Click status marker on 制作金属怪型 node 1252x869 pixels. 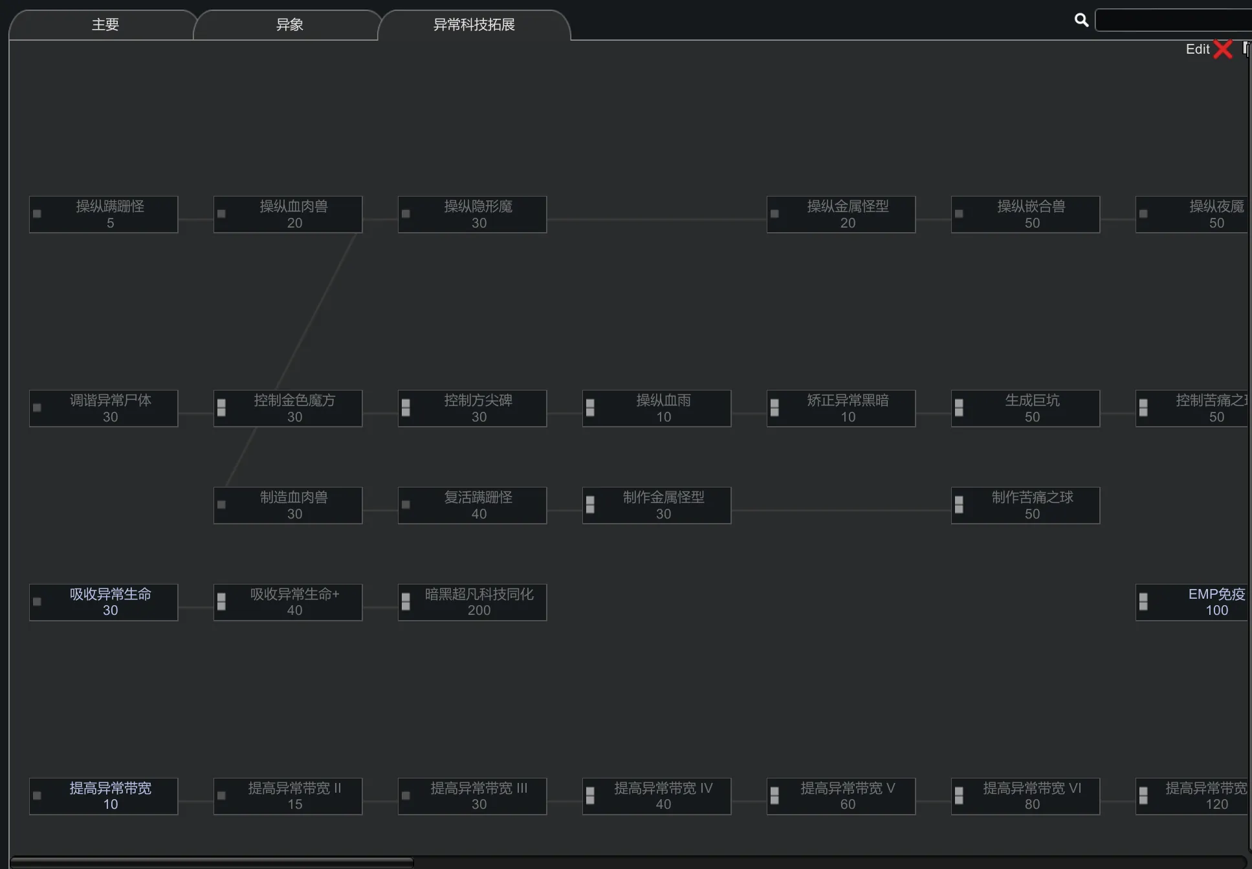(x=590, y=504)
